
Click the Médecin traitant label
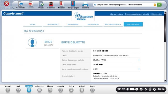click(68, 76)
